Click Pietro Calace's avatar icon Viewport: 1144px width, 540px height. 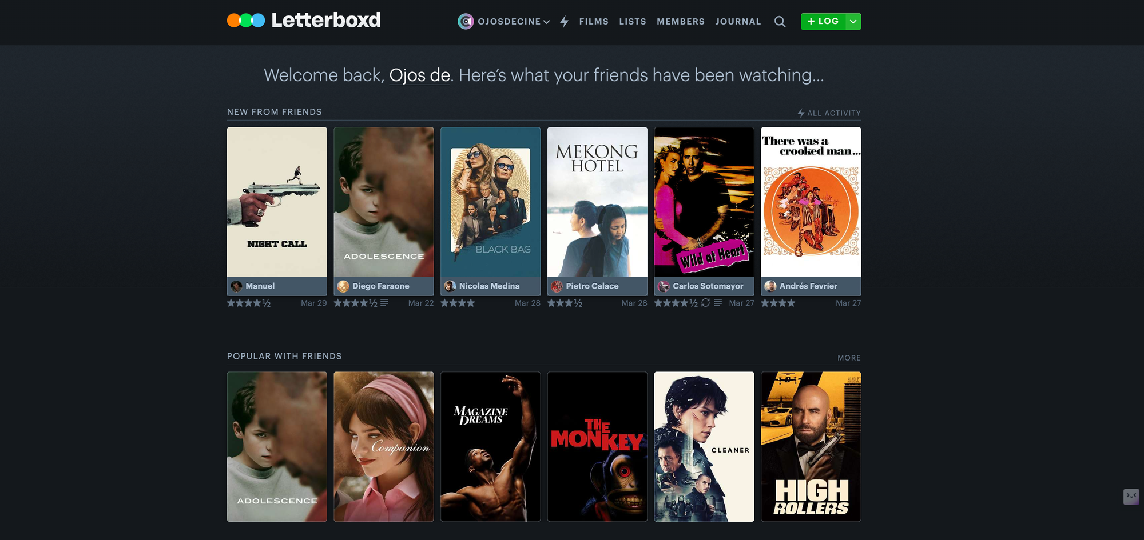coord(557,286)
